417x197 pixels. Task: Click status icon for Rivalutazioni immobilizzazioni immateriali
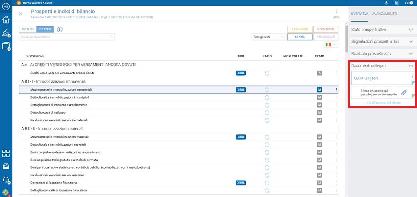[267, 120]
